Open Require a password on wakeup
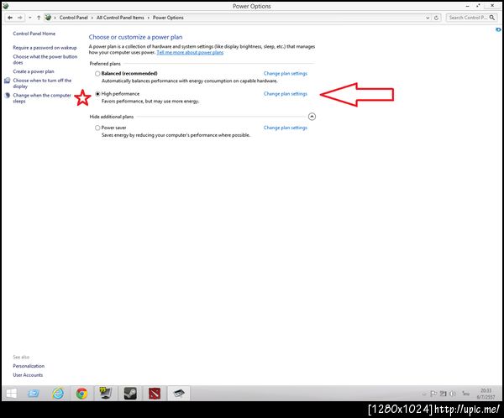The width and height of the screenshot is (504, 418). 45,48
